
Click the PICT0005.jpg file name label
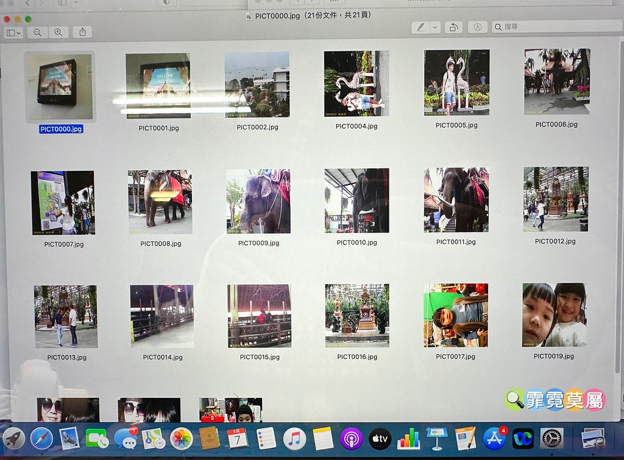click(x=456, y=125)
